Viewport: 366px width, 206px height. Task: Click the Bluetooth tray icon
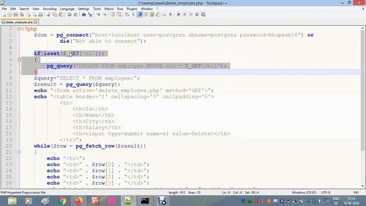coord(282,201)
